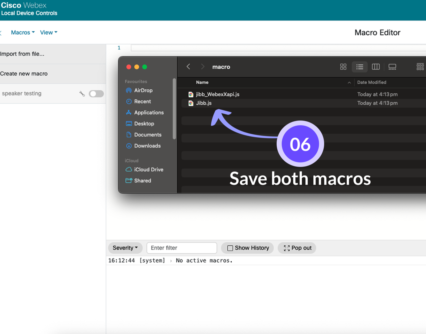This screenshot has width=426, height=334.
Task: Sort files by Date Modified column
Action: point(372,82)
